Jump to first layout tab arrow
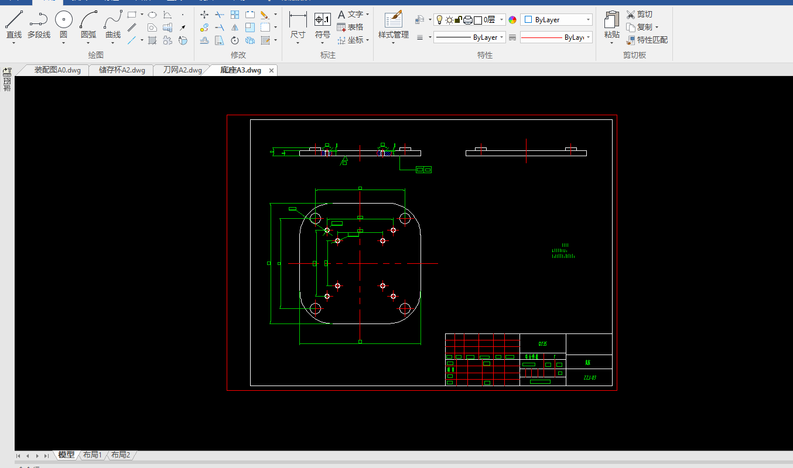Image resolution: width=793 pixels, height=468 pixels. point(19,455)
